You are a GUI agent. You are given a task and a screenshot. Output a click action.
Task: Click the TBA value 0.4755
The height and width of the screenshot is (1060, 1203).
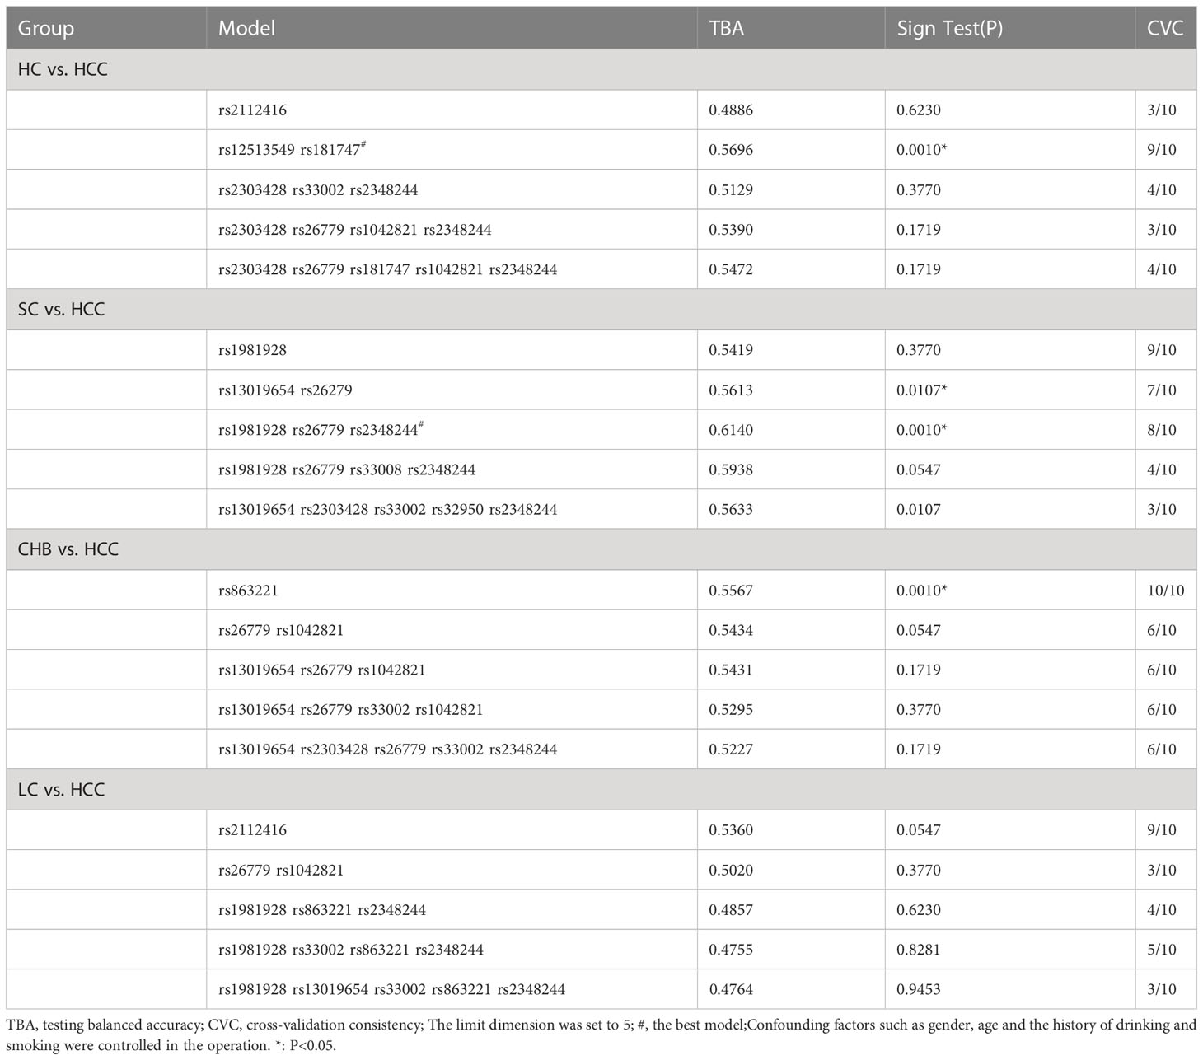[731, 950]
